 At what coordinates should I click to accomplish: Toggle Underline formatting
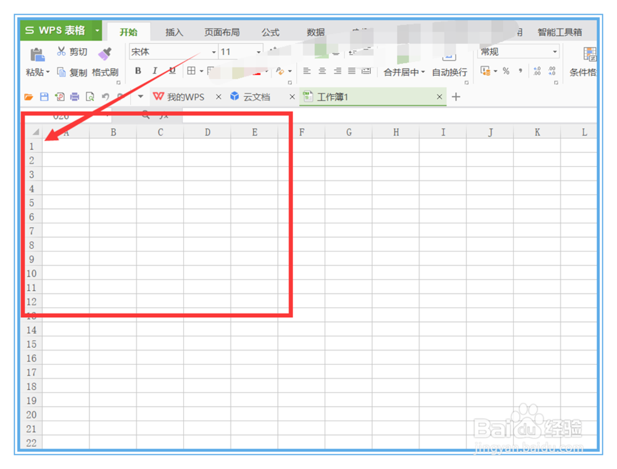pos(172,71)
